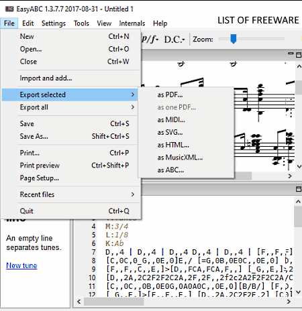302x311 pixels.
Task: Open Page Setup... dialog
Action: click(x=71, y=178)
